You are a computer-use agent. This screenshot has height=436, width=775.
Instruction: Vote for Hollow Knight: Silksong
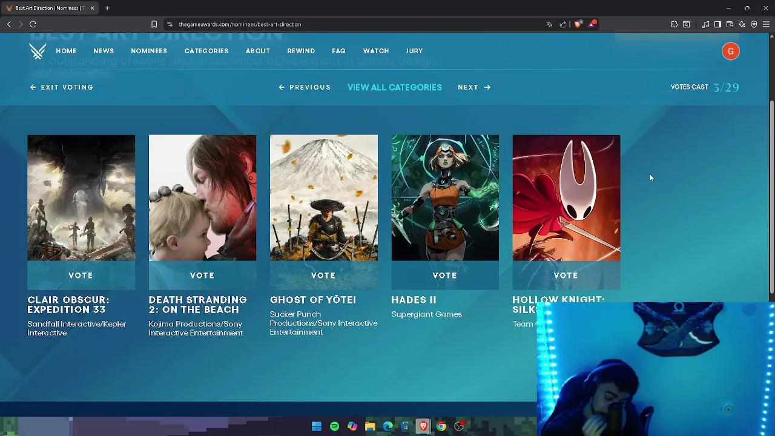pyautogui.click(x=566, y=276)
